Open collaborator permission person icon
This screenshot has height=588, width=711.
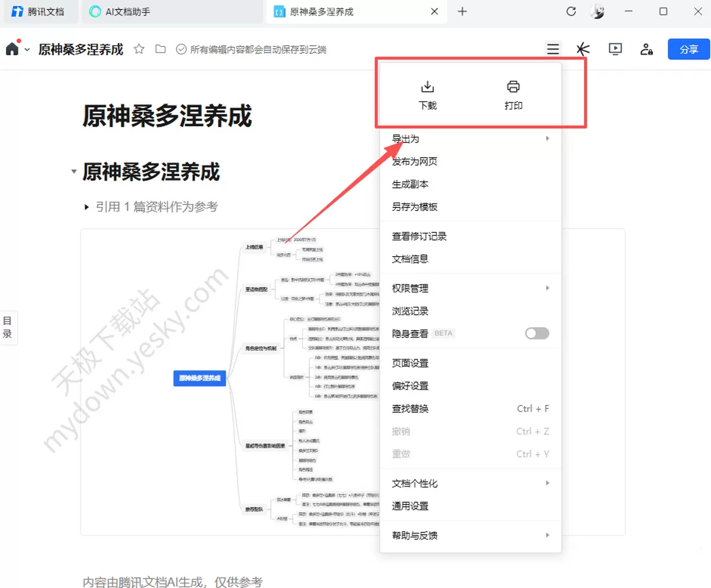(646, 49)
